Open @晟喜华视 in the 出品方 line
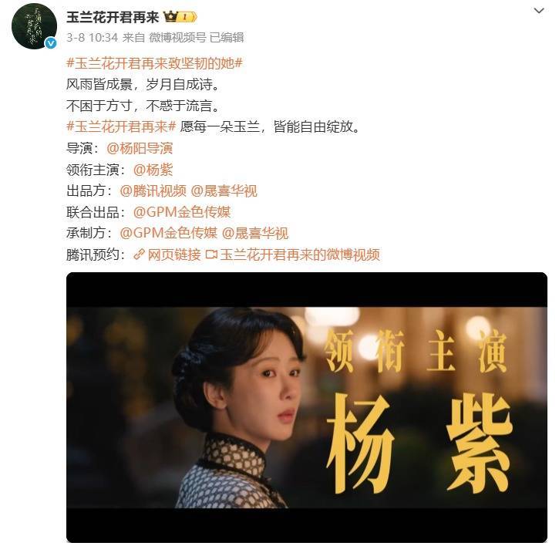559x546 pixels. pyautogui.click(x=224, y=190)
